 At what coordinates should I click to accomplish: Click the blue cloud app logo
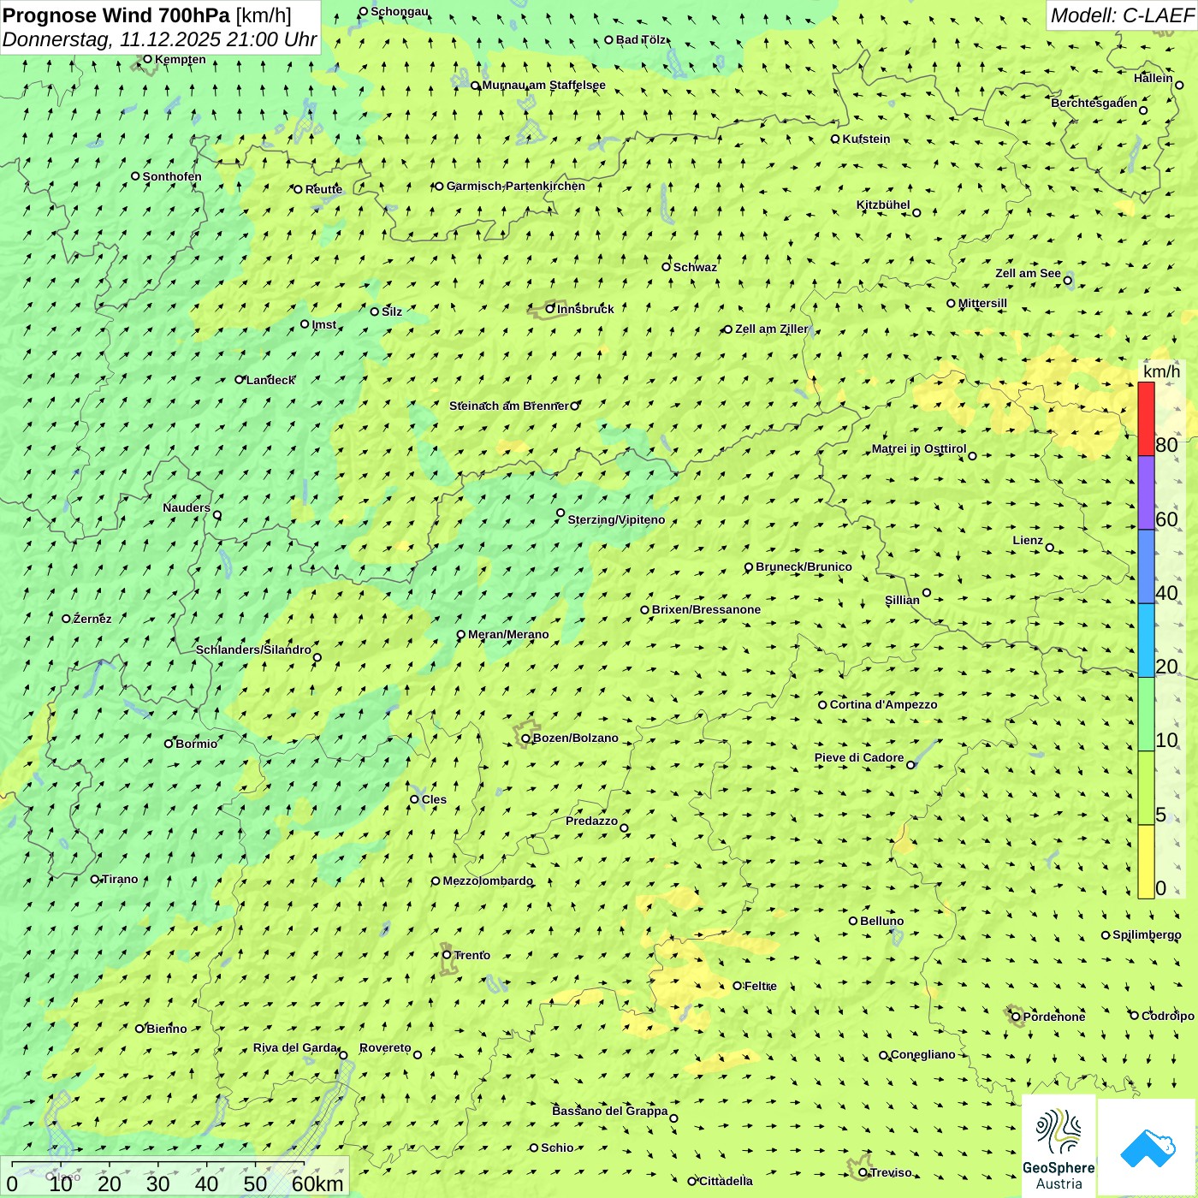(1147, 1148)
